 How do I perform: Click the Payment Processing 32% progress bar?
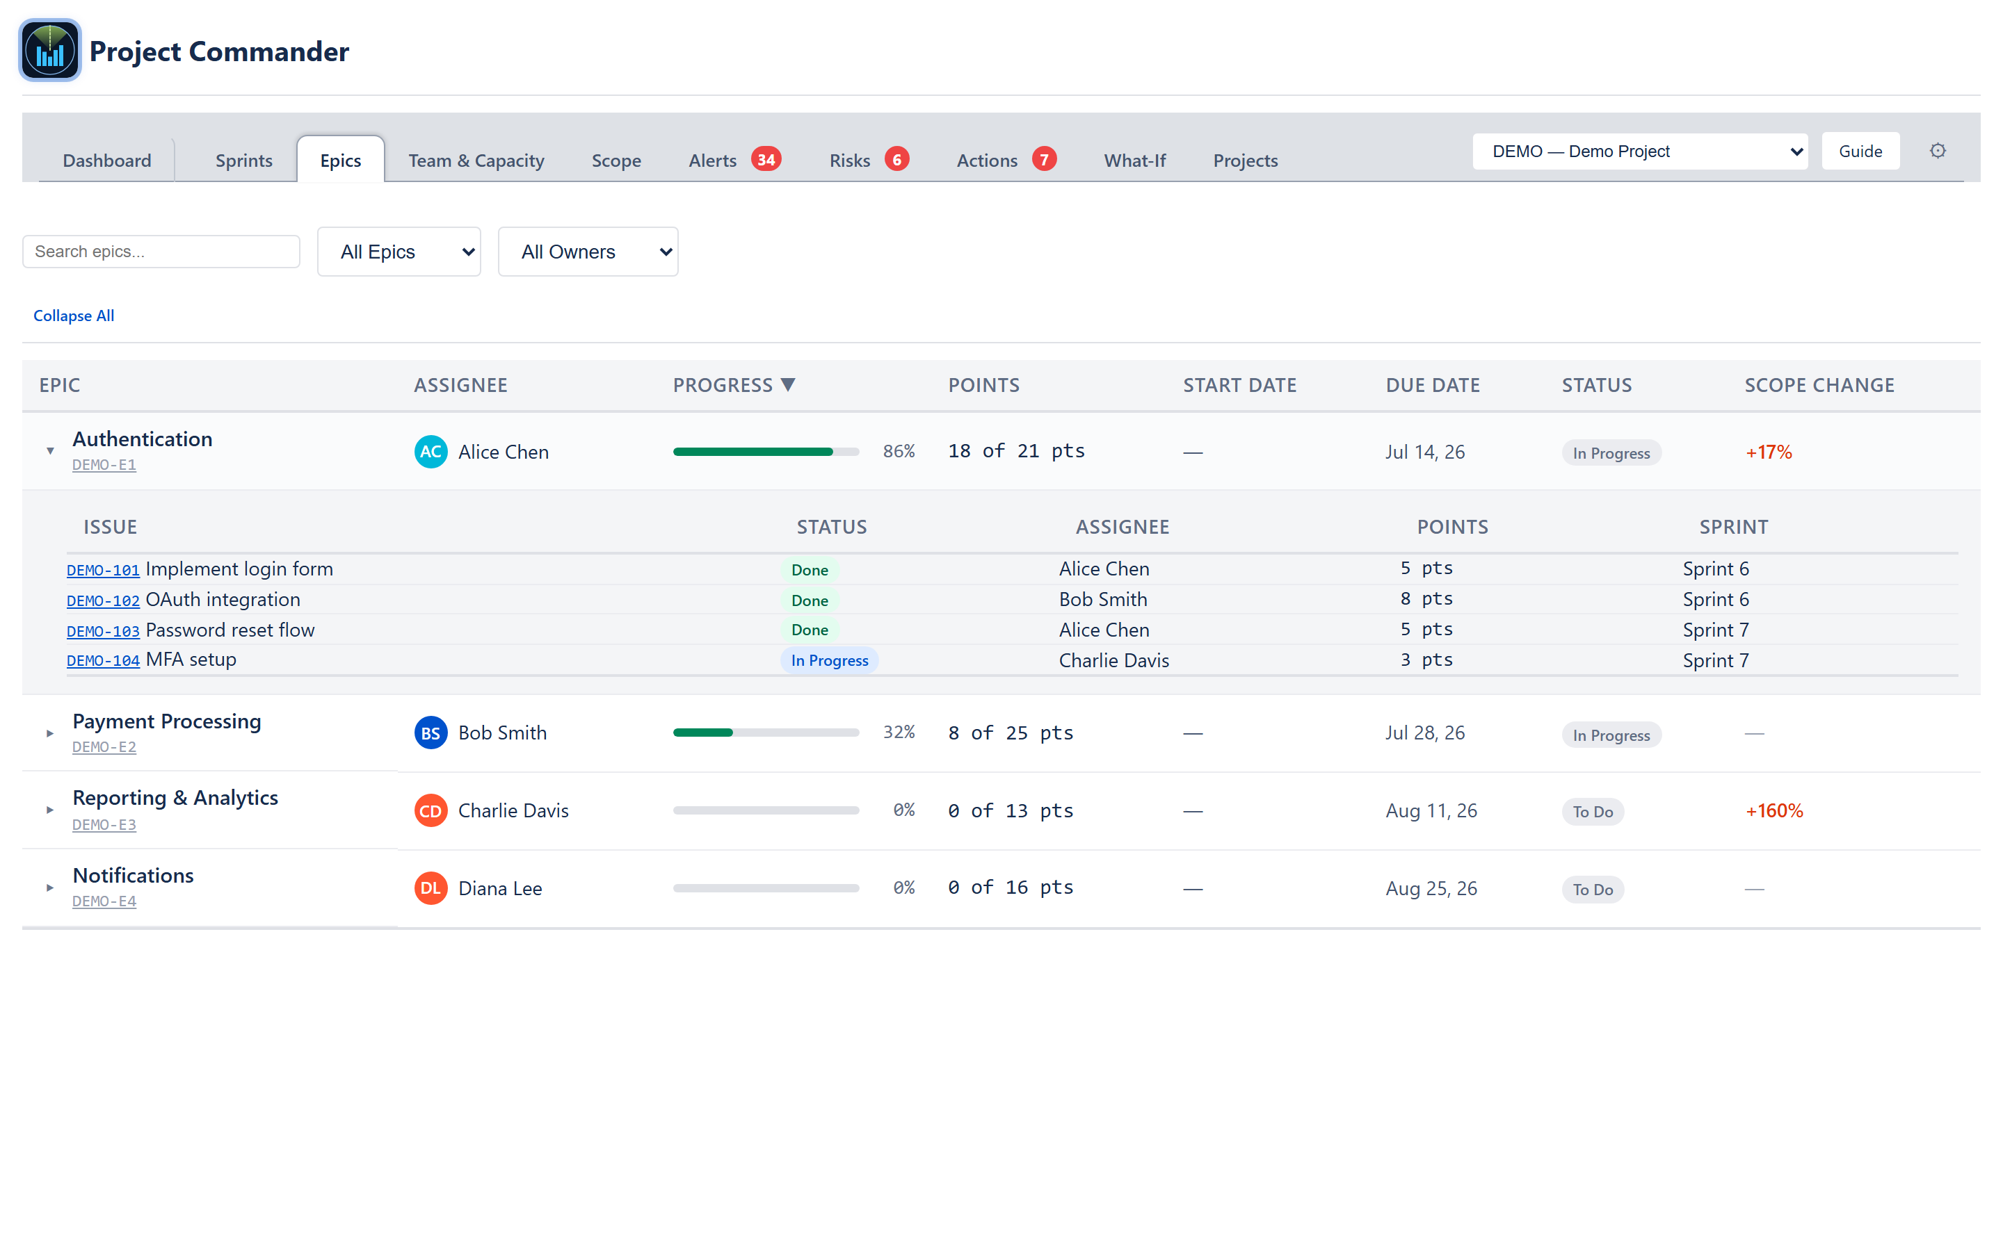click(766, 733)
